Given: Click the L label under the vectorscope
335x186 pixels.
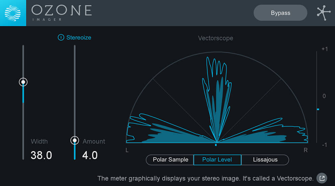Looking at the screenshot, I should [127, 150].
